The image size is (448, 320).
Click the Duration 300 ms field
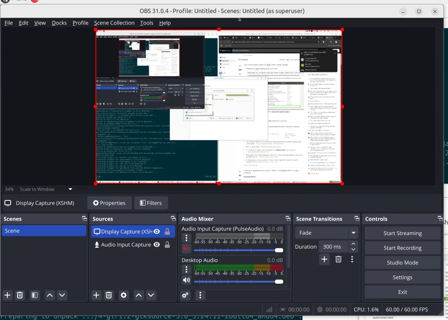pyautogui.click(x=333, y=246)
